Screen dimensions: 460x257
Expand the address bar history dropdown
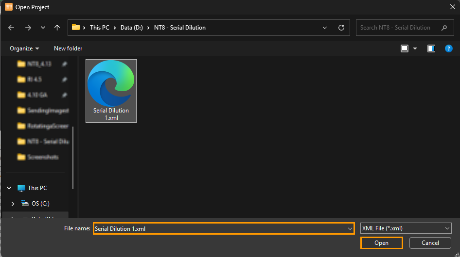point(325,28)
